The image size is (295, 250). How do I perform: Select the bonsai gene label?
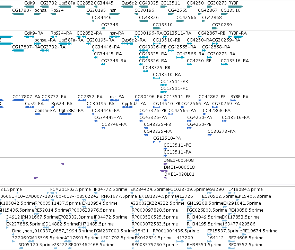(41, 10)
